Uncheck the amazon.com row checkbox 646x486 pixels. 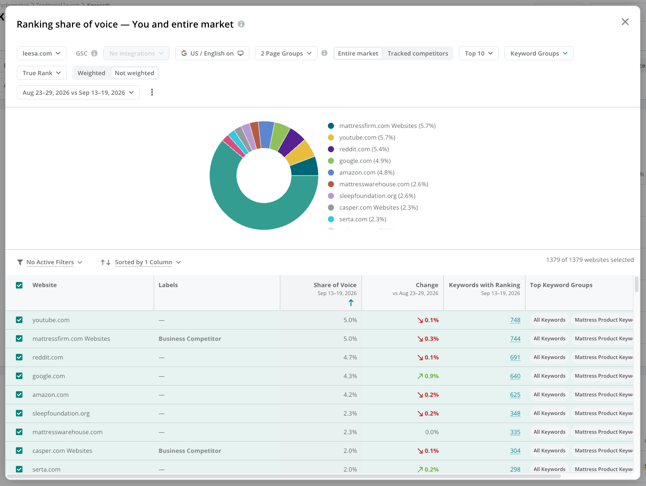[19, 394]
